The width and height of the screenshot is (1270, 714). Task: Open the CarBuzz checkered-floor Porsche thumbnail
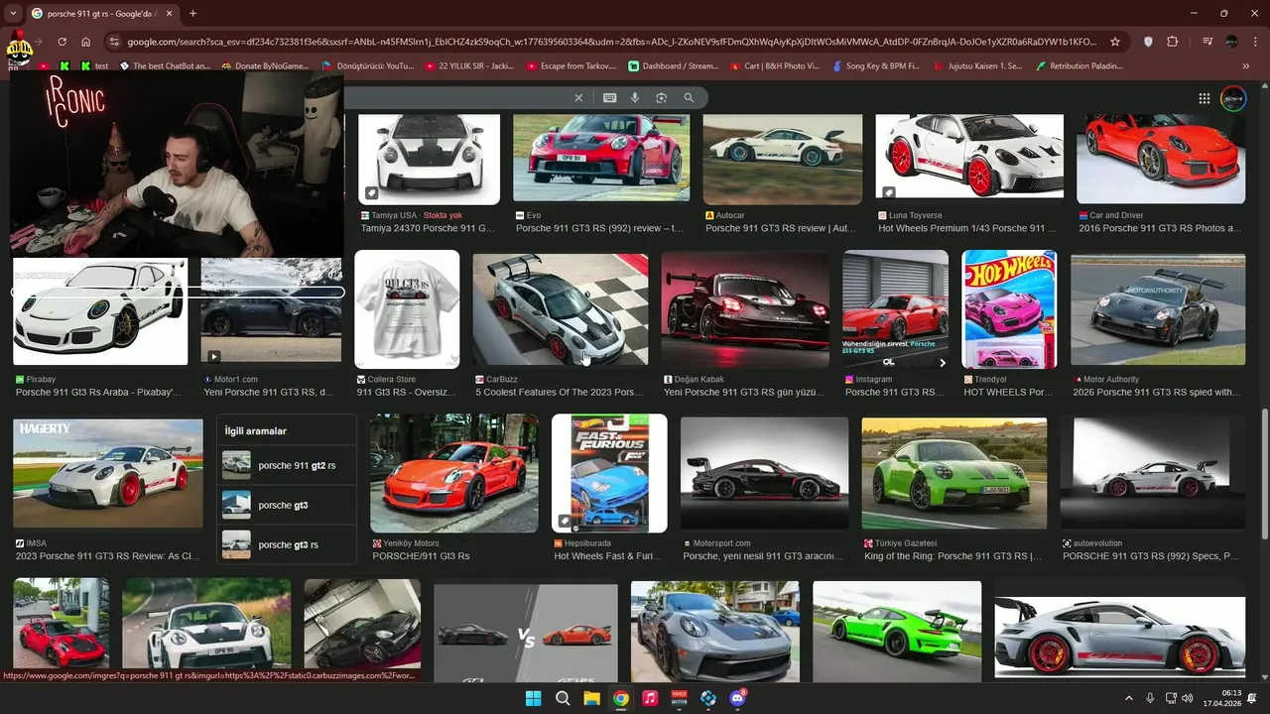[561, 309]
